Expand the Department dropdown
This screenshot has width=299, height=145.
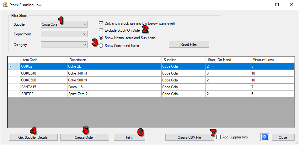pyautogui.click(x=84, y=34)
